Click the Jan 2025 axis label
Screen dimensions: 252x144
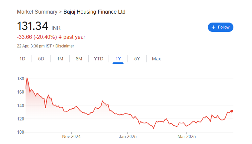coord(127,136)
